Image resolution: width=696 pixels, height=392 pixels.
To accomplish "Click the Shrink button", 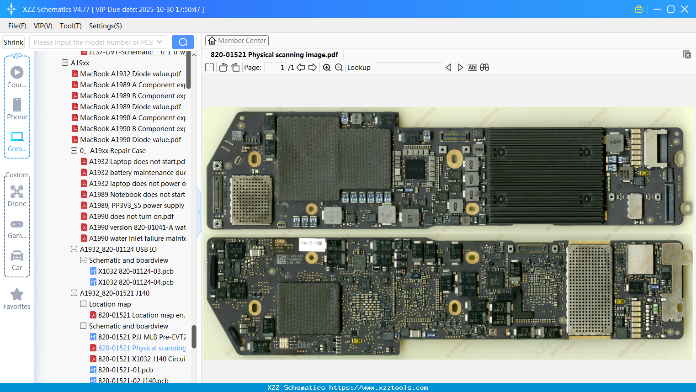I will [13, 42].
